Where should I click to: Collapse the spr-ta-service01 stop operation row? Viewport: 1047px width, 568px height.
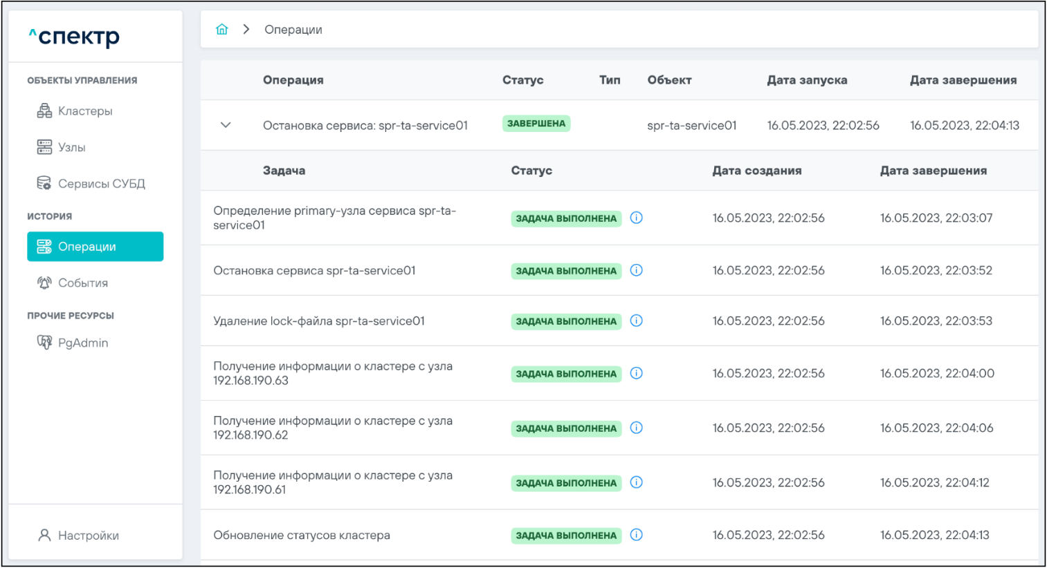[226, 125]
